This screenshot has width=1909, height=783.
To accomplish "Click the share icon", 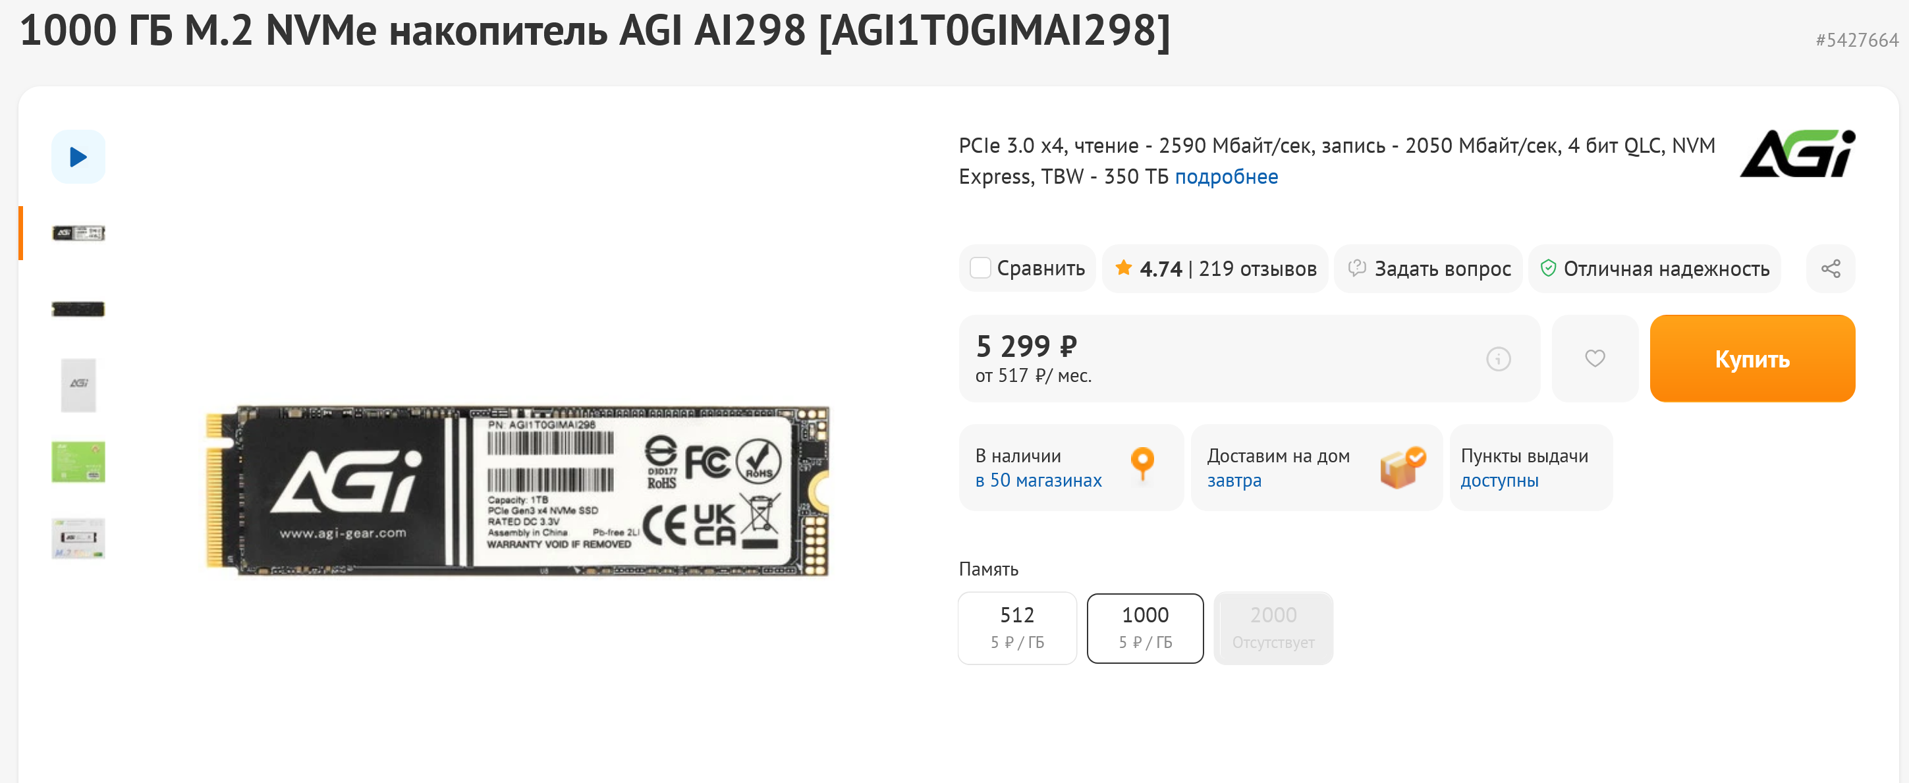I will pos(1830,268).
